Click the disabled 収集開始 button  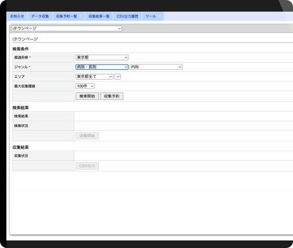tap(87, 136)
